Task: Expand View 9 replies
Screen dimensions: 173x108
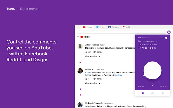Action: (93, 56)
